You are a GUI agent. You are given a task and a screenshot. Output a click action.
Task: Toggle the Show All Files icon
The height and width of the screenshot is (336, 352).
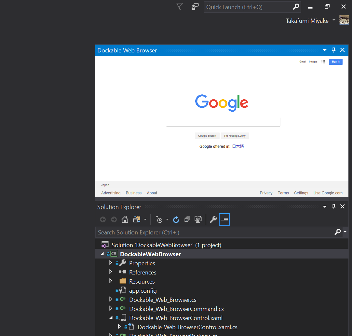tap(198, 219)
